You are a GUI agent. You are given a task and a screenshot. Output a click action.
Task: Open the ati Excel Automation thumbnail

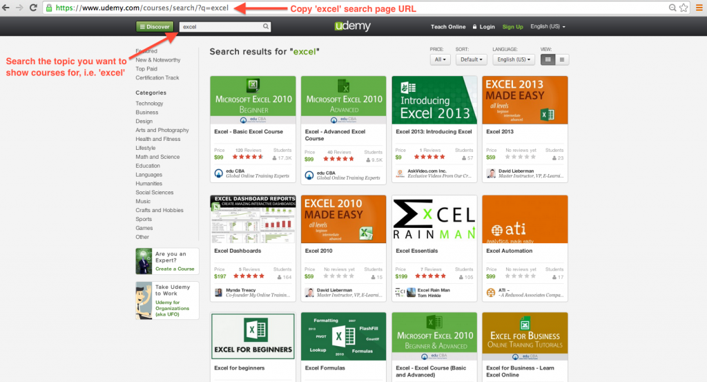tap(525, 219)
